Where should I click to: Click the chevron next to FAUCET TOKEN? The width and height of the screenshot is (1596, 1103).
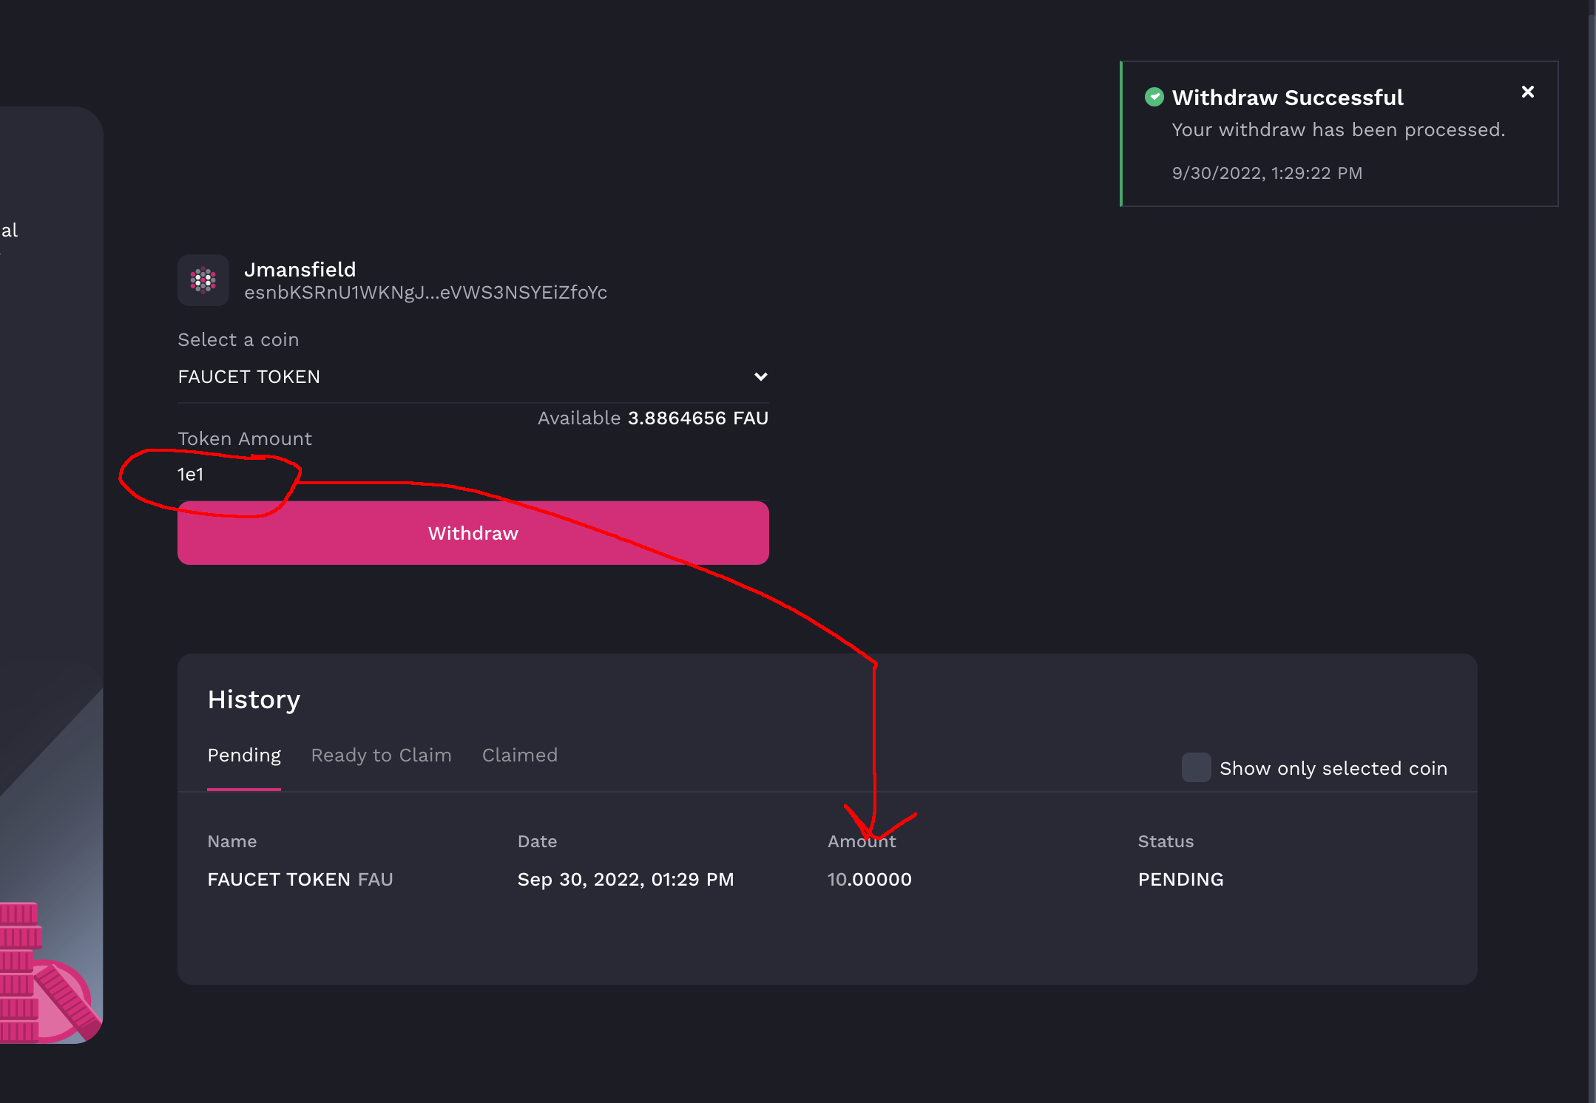click(x=761, y=377)
